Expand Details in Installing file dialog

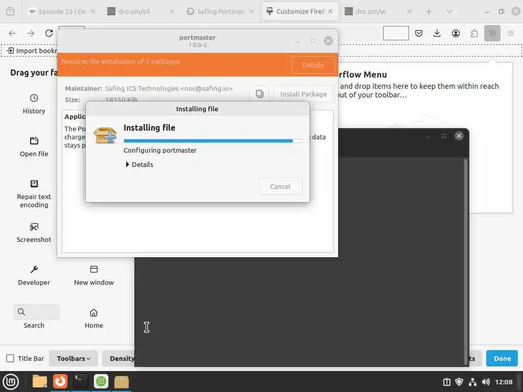coord(139,165)
